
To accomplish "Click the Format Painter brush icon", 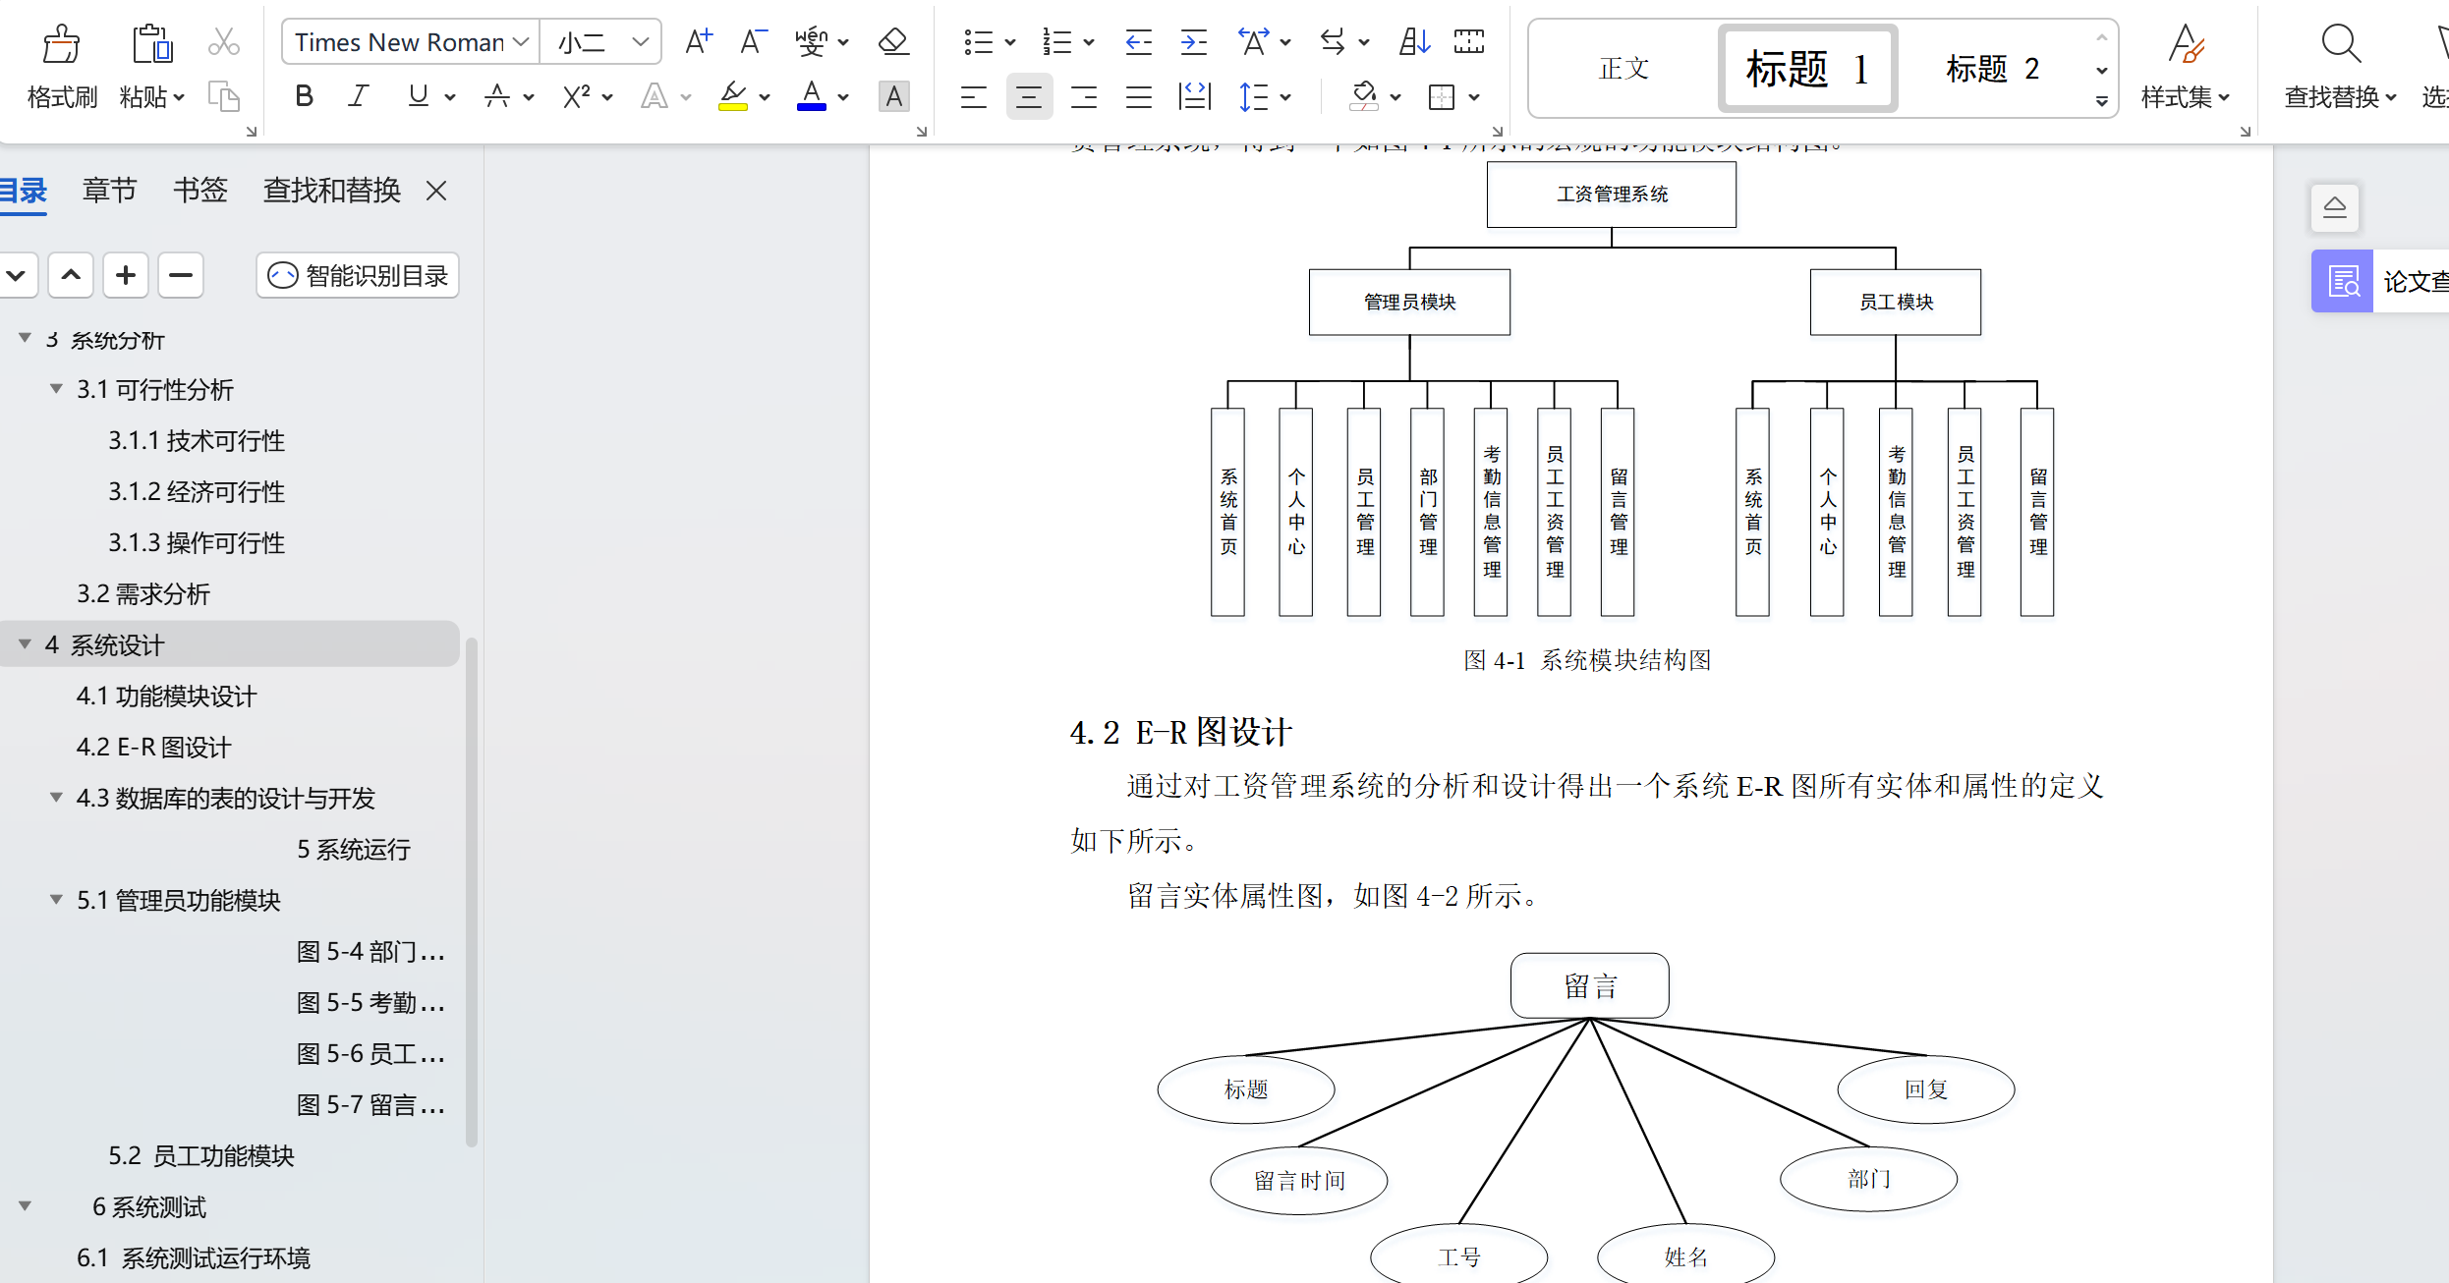I will 61,44.
